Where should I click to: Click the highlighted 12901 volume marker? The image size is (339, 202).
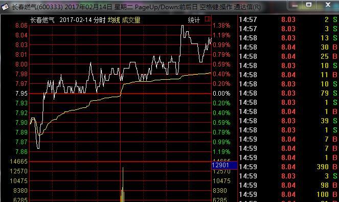(x=224, y=165)
